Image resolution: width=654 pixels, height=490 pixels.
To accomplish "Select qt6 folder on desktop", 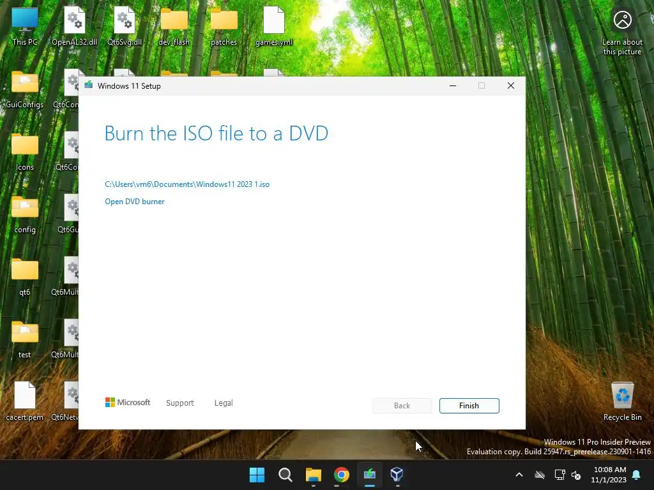I will click(25, 277).
